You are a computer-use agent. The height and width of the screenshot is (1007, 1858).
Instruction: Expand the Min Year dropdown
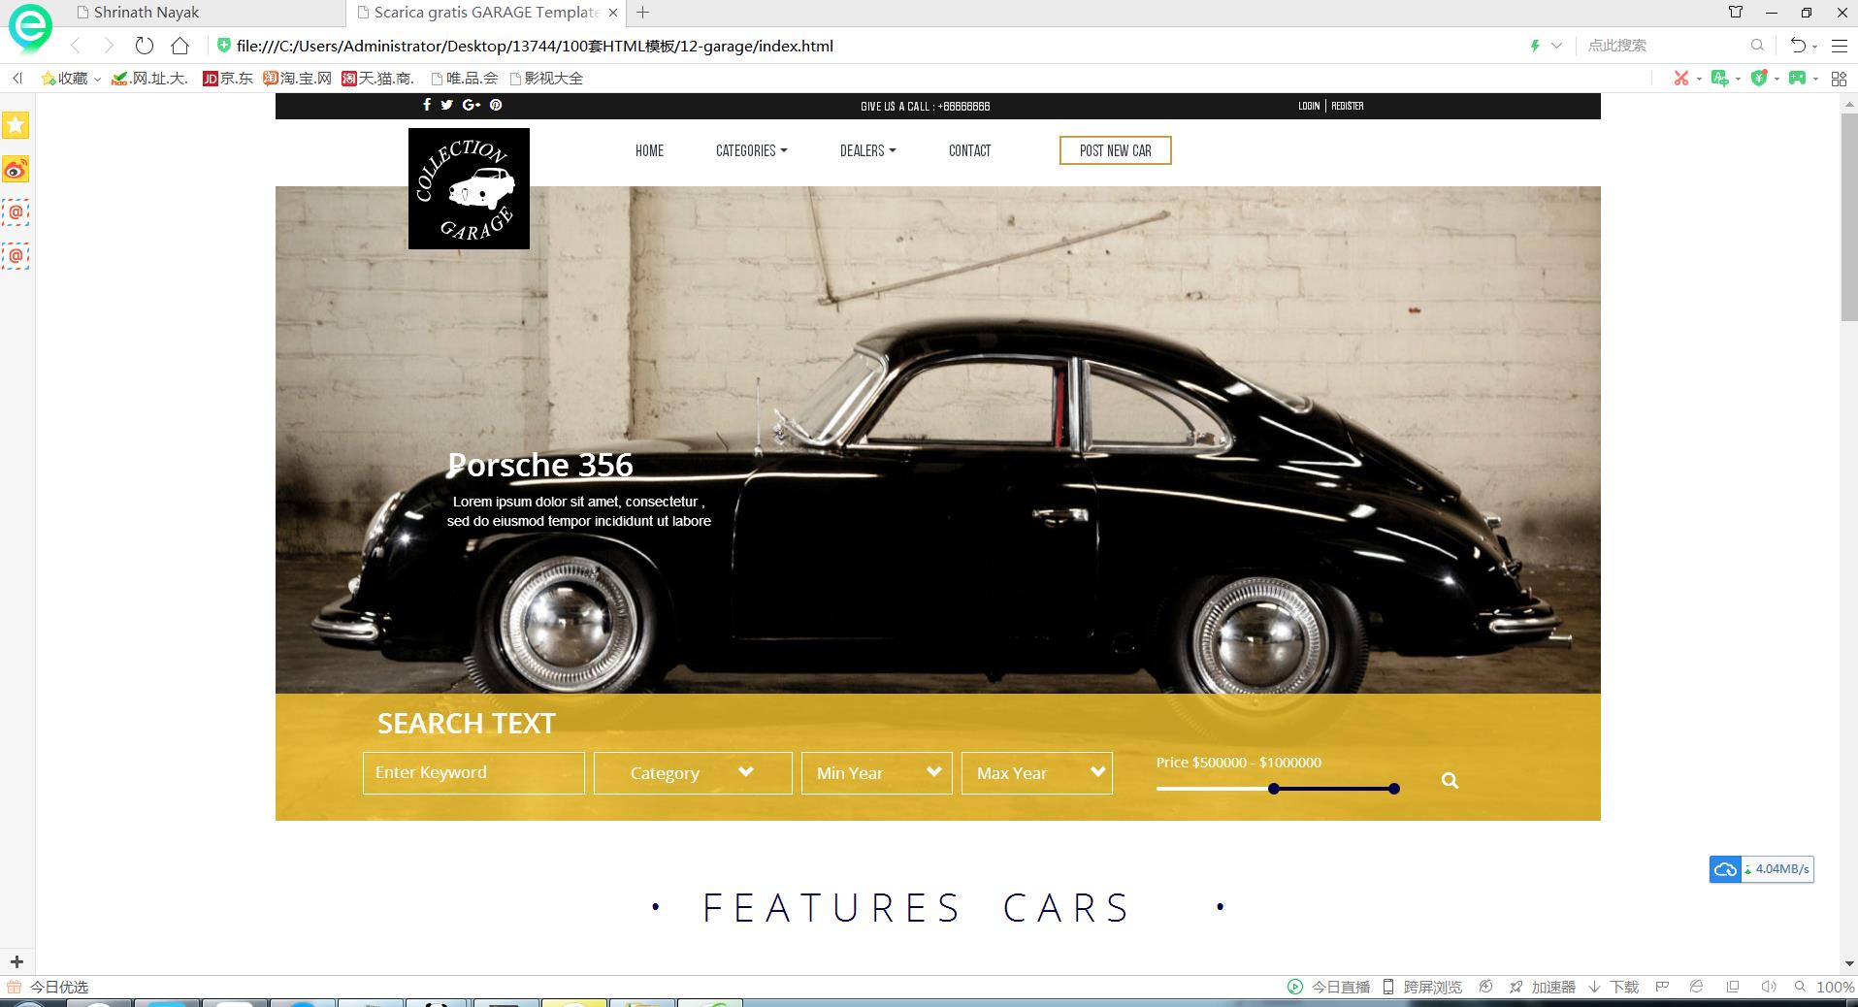pyautogui.click(x=877, y=773)
